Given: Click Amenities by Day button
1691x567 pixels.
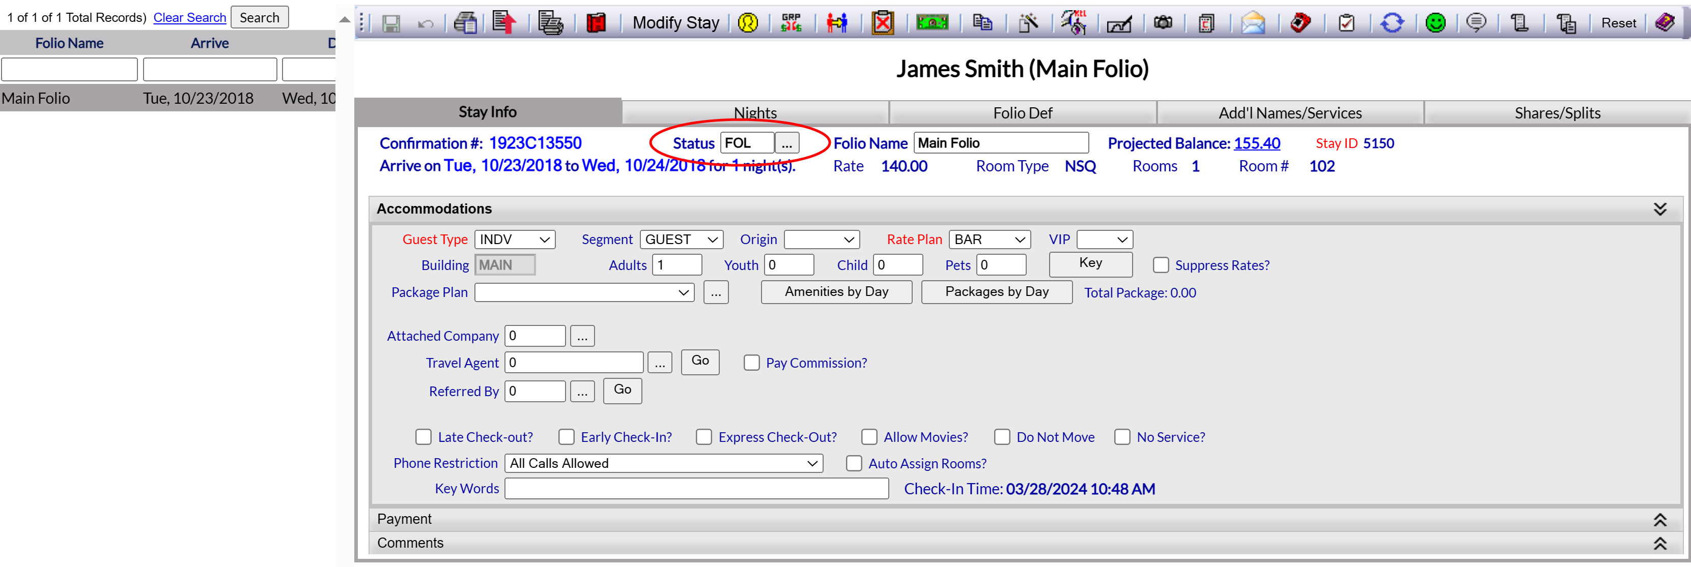Looking at the screenshot, I should (836, 292).
